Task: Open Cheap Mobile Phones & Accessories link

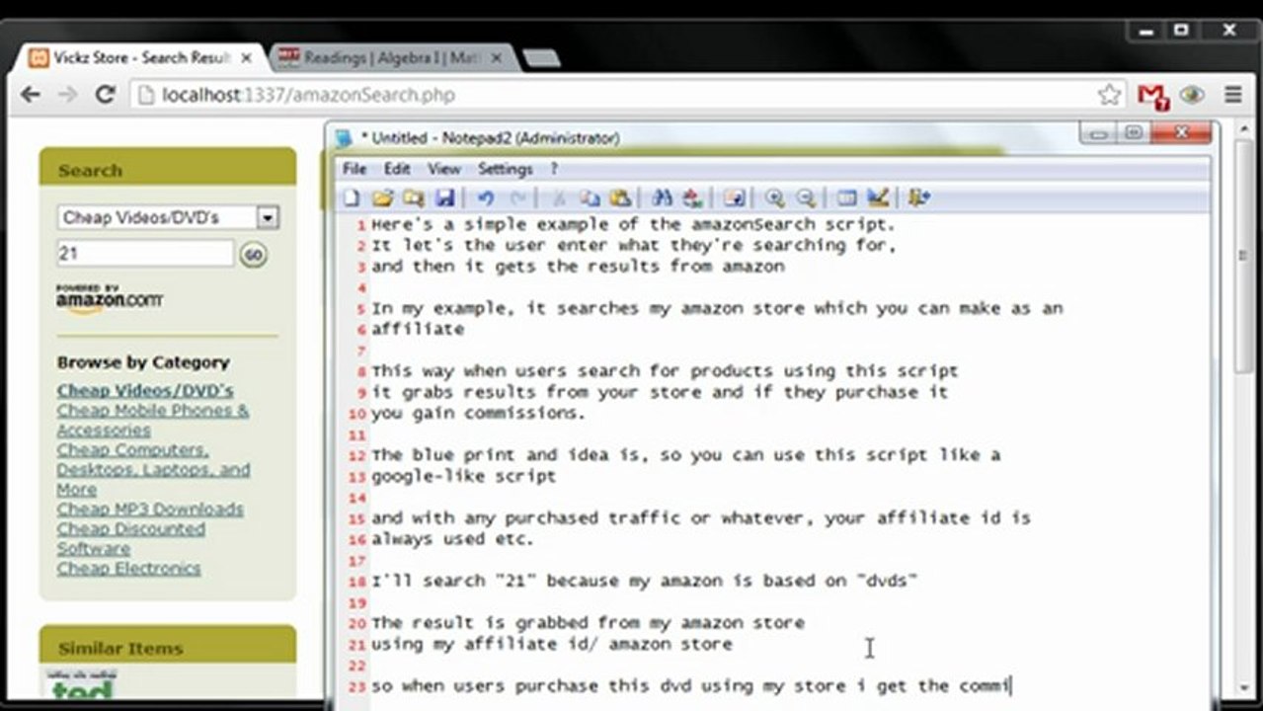Action: pos(153,421)
